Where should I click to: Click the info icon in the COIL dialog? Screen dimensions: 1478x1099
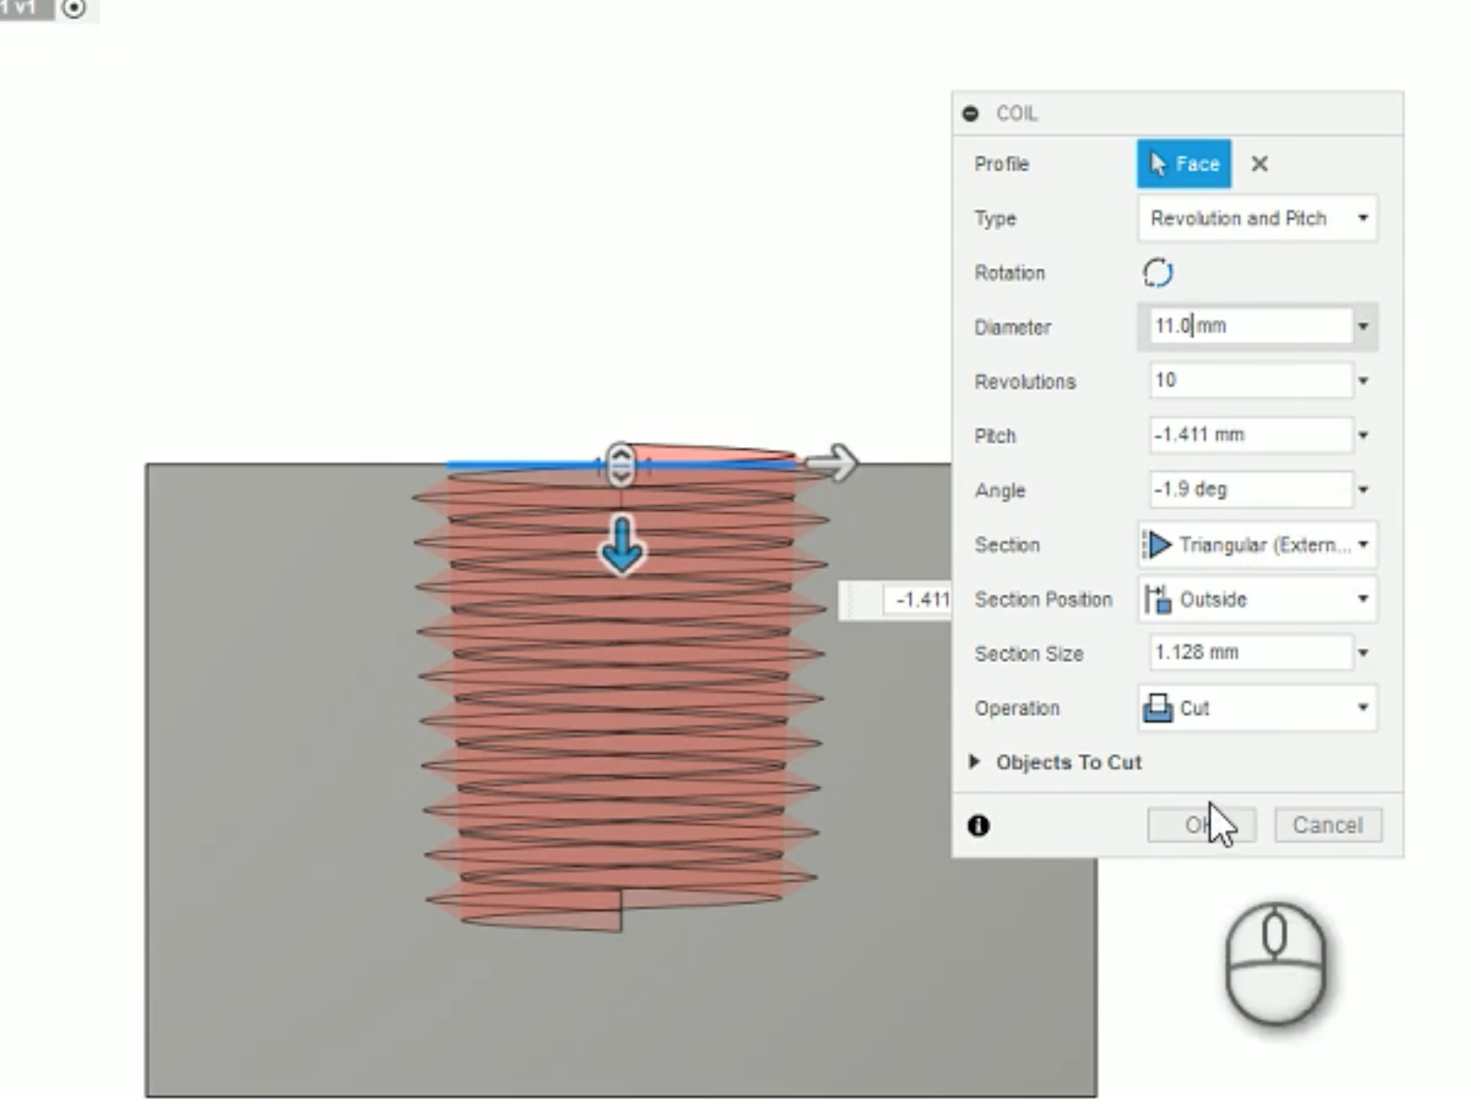click(x=979, y=824)
